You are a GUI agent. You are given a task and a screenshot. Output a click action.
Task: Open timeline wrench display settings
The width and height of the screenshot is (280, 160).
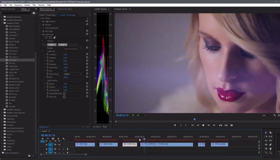point(63,139)
